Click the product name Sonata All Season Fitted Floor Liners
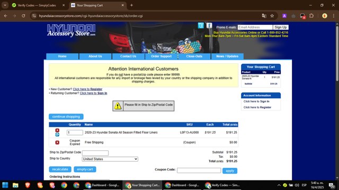 [x=121, y=132]
